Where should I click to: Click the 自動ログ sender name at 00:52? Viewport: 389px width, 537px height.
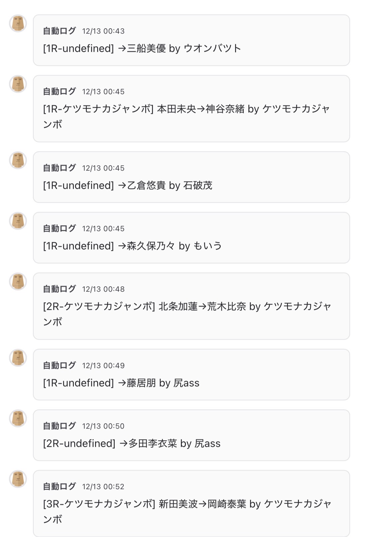[x=60, y=486]
